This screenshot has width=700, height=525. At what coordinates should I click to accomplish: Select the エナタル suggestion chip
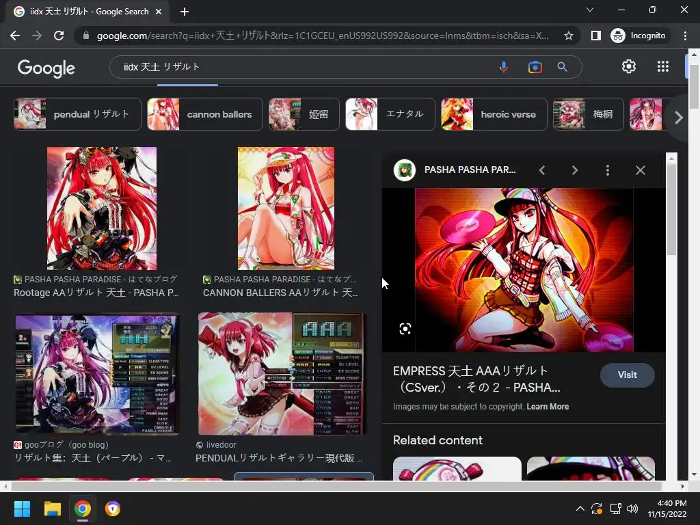point(390,114)
